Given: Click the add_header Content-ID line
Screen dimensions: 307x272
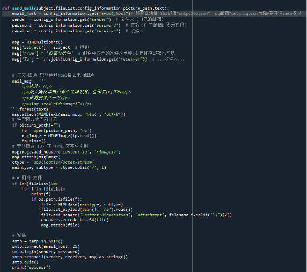Looking at the screenshot, I should [67, 152].
